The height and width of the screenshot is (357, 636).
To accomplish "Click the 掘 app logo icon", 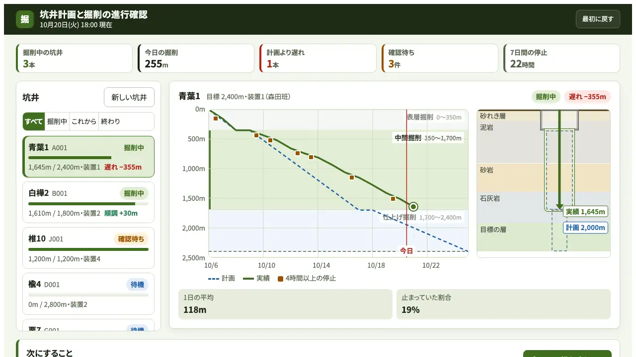I will tap(25, 19).
